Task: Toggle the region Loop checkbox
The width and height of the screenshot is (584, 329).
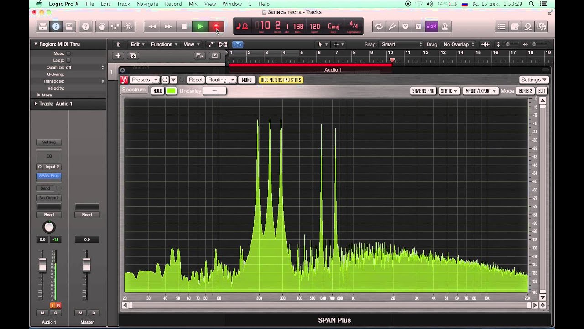Action: 68,60
